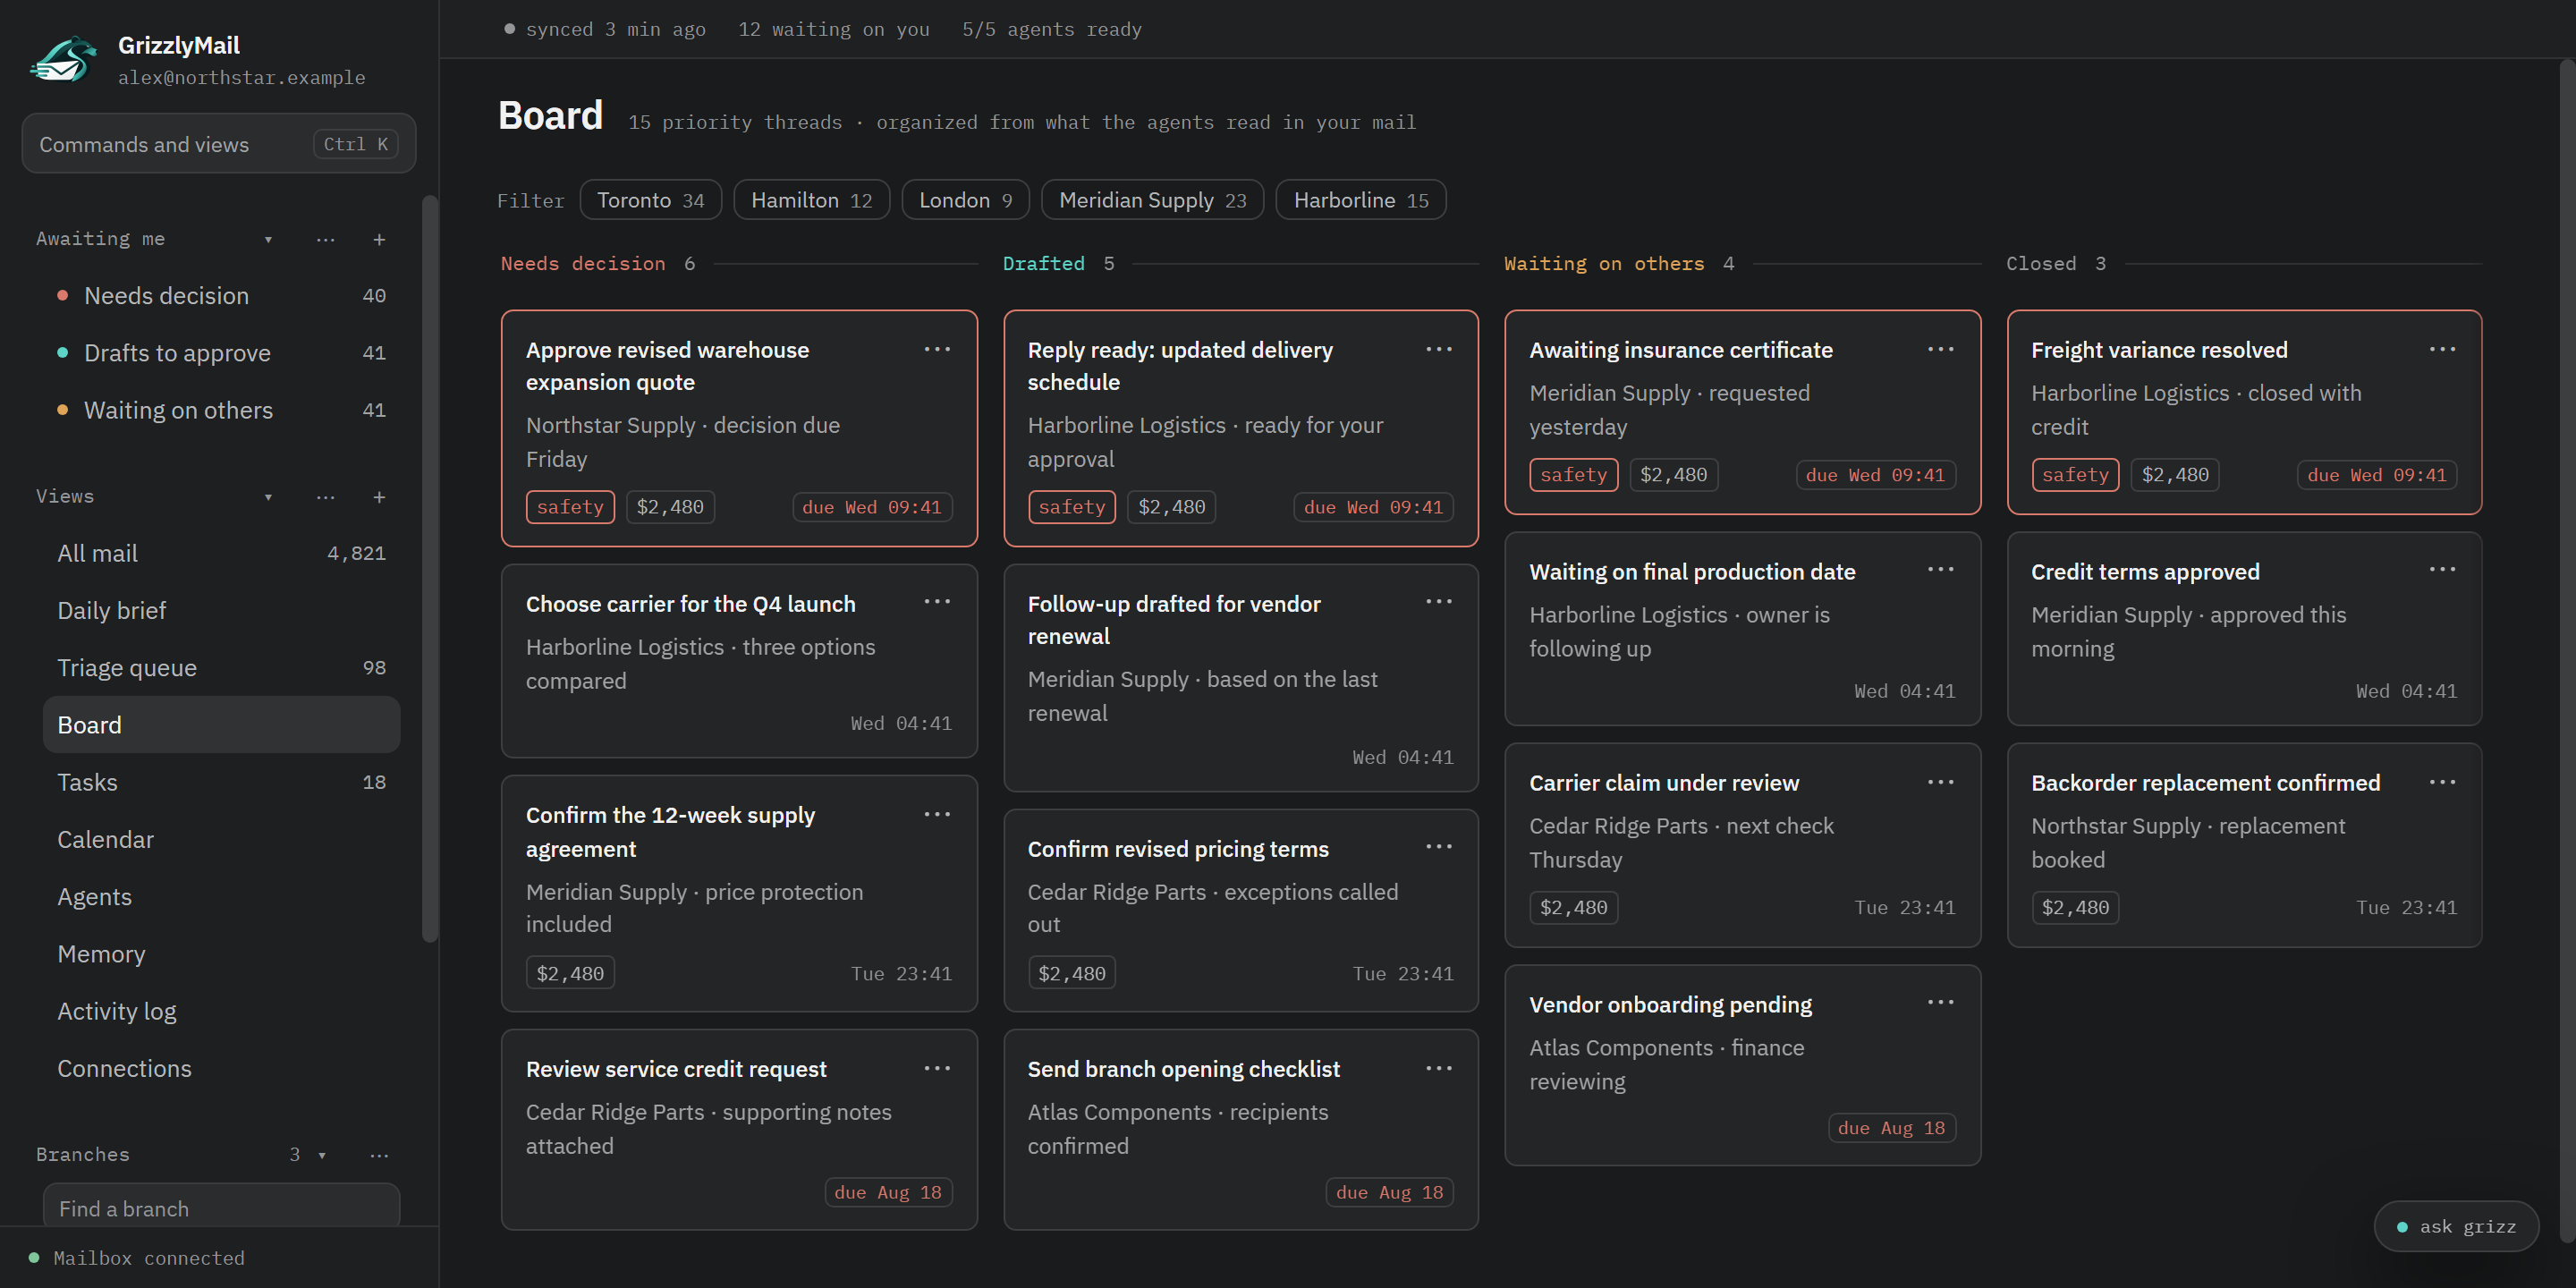Screen dimensions: 2576x1288
Task: Open options menu on insurance certificate card
Action: click(x=1941, y=349)
